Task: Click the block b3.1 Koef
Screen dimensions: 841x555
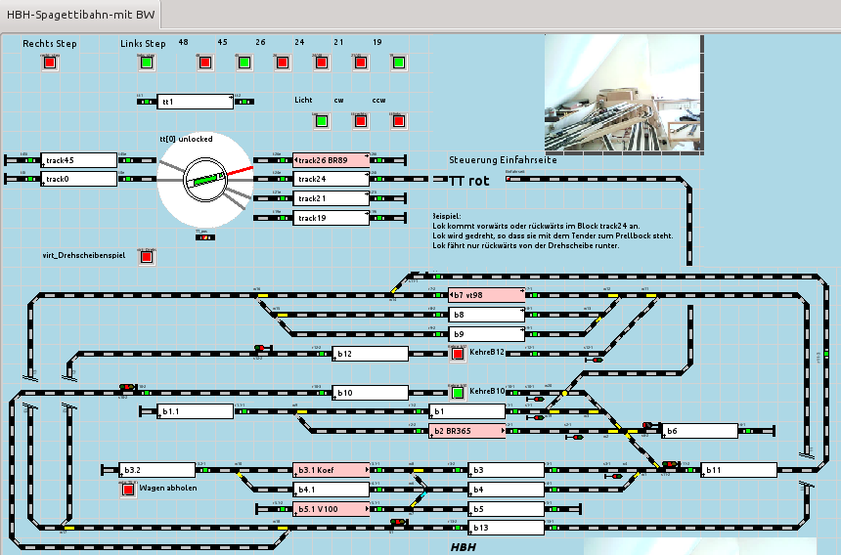Action: click(x=331, y=470)
